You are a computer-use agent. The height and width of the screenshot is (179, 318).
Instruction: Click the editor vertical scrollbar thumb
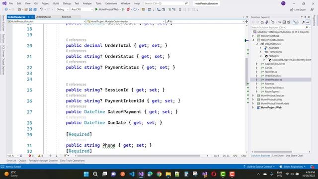pos(246,72)
